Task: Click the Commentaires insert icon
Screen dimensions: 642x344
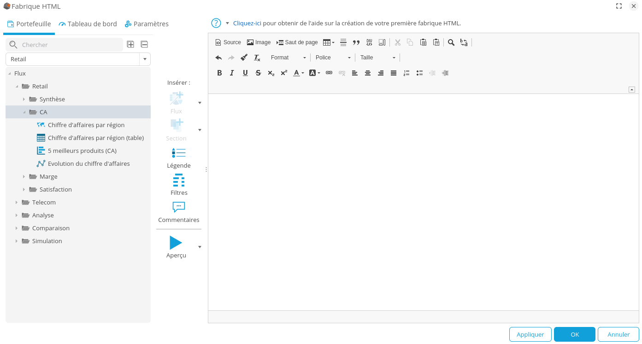Action: tap(178, 207)
